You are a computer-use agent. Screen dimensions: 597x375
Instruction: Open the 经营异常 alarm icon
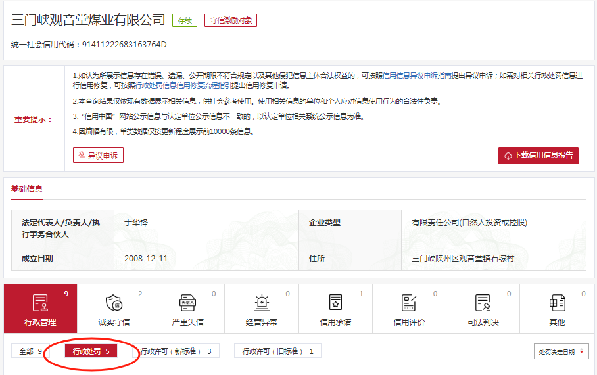click(262, 303)
